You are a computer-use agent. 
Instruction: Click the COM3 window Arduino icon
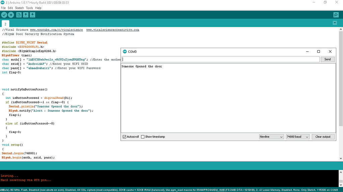coord(125,52)
